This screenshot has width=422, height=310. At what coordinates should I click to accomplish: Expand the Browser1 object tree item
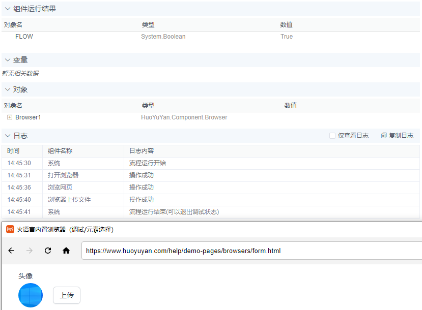(9, 117)
